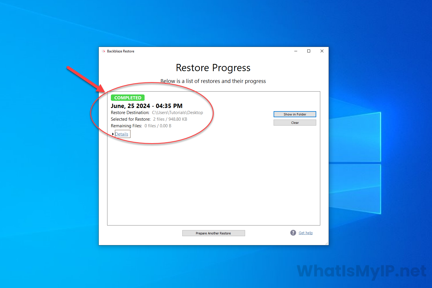This screenshot has height=288, width=432.
Task: Click the Backblaze Restore title bar icon
Action: click(103, 51)
